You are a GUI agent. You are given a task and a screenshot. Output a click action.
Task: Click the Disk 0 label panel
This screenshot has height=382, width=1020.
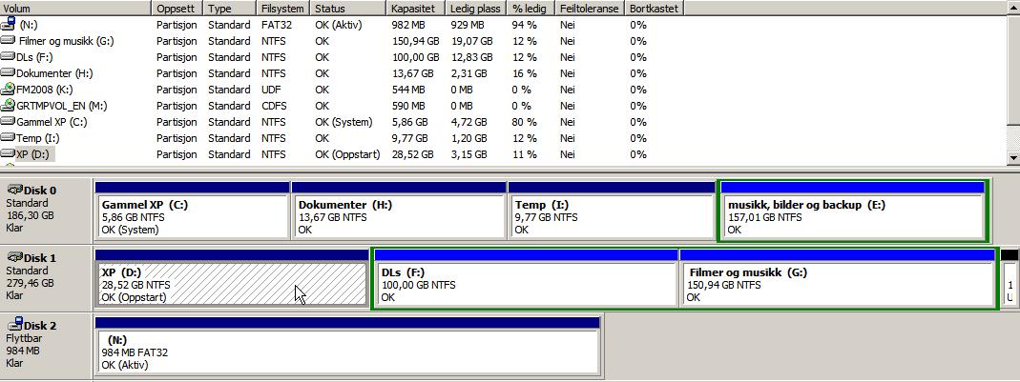(x=47, y=211)
